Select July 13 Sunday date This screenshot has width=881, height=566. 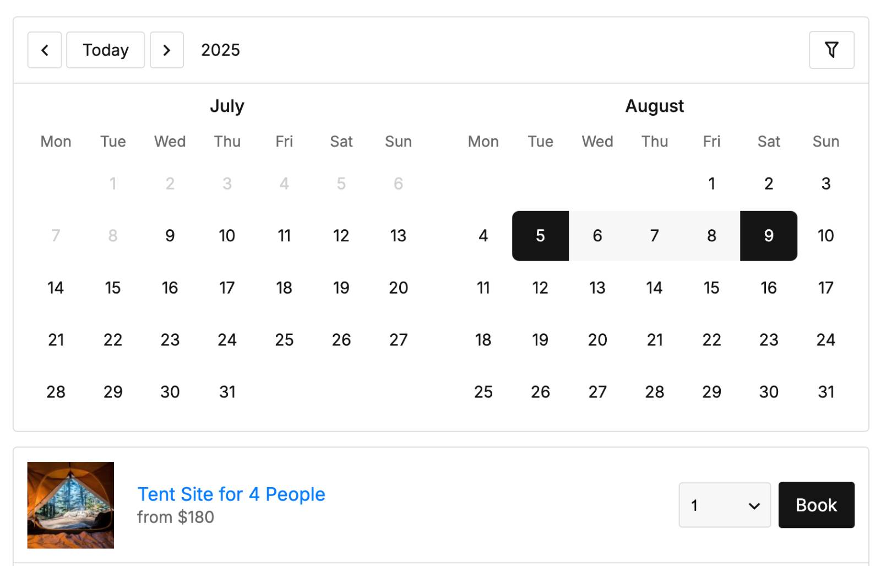pyautogui.click(x=398, y=236)
